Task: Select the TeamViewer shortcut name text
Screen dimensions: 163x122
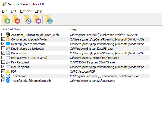Action: [x=19, y=76]
